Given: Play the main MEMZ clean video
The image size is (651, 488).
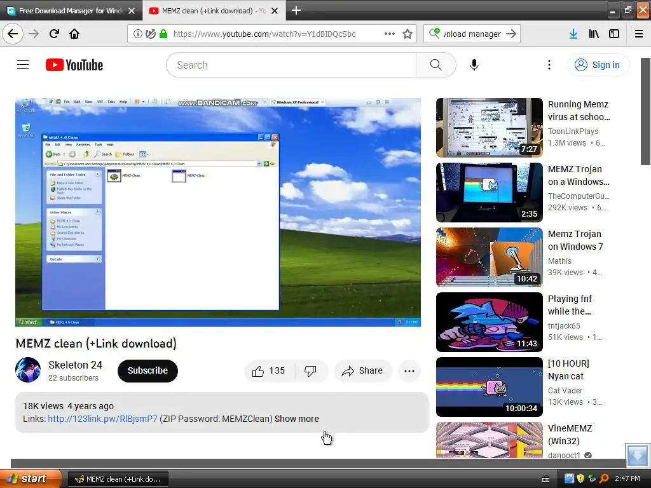Looking at the screenshot, I should 218,212.
